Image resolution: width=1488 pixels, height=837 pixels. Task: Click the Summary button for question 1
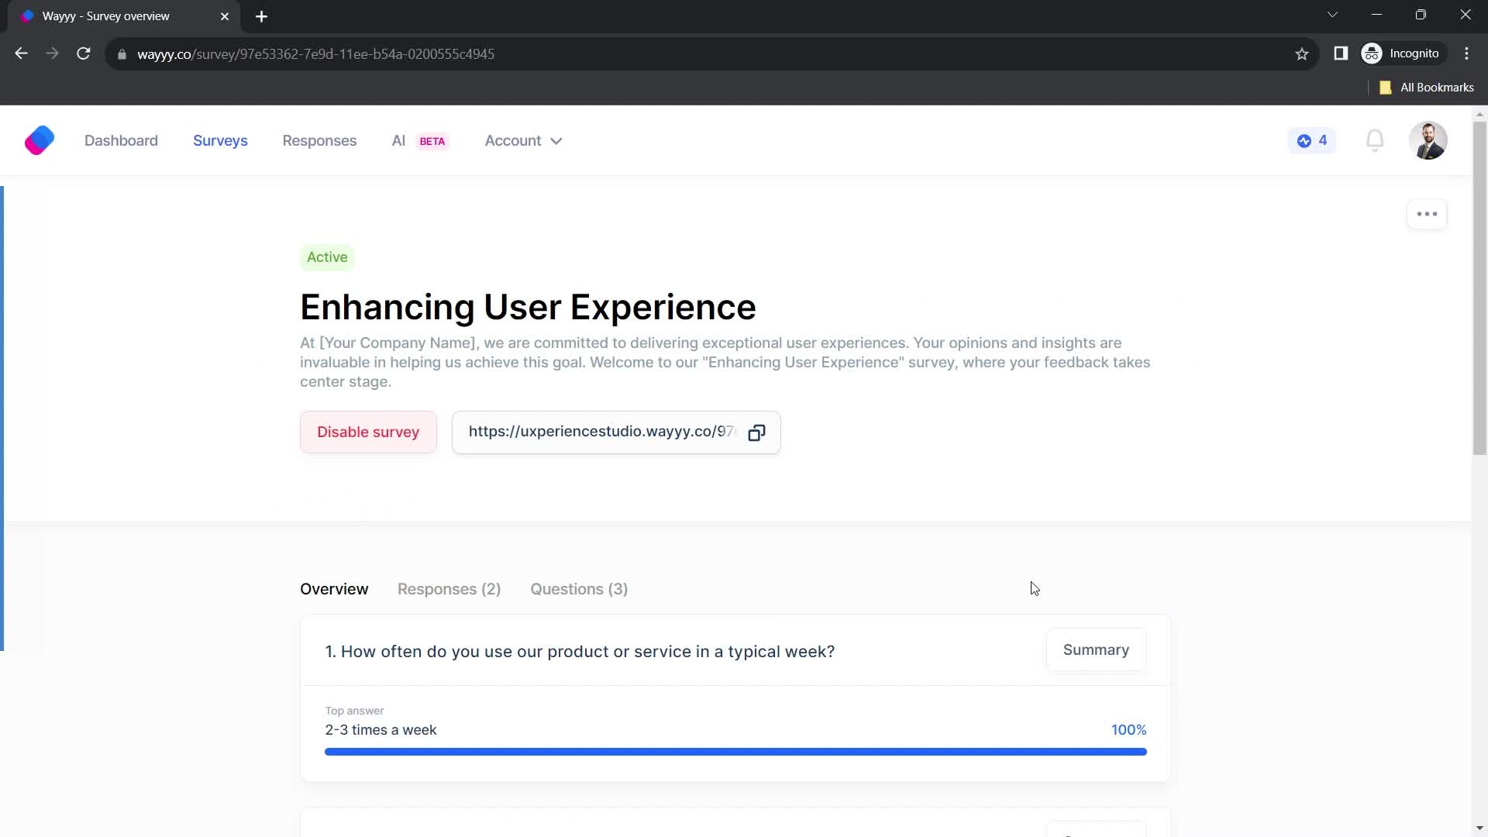pyautogui.click(x=1096, y=650)
